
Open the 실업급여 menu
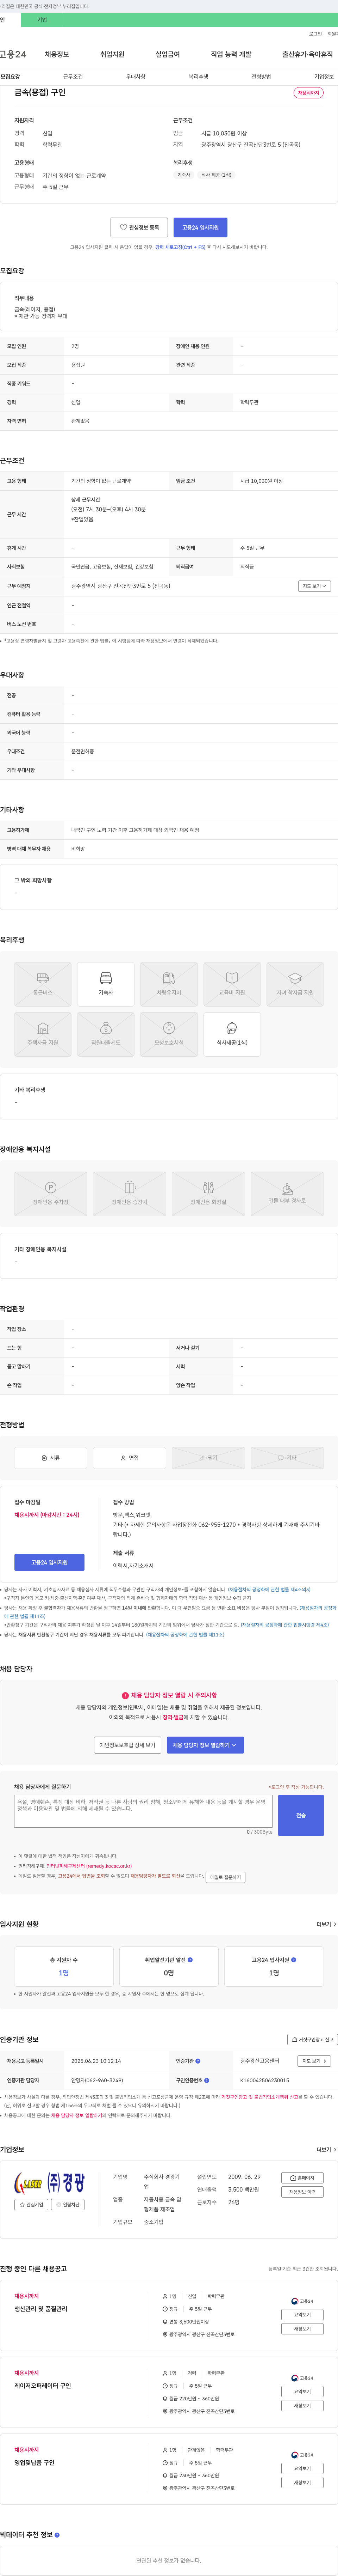tap(168, 54)
